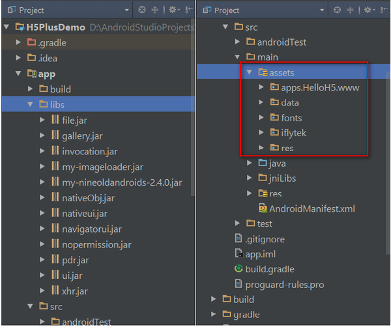
Task: Expand the .idea folder
Action: point(18,58)
